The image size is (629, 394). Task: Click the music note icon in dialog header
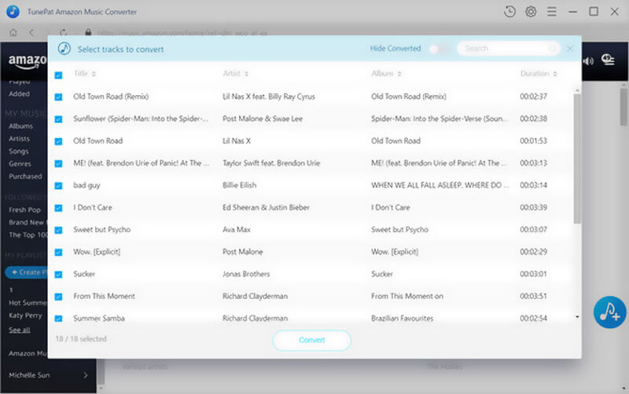(64, 49)
